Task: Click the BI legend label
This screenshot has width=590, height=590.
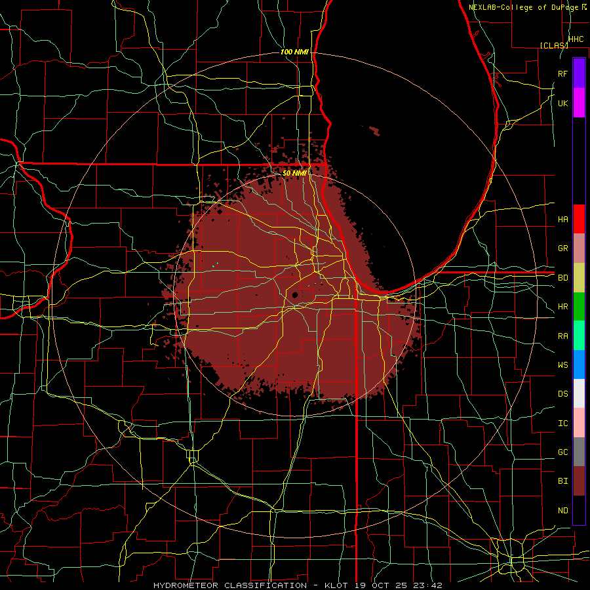Action: (x=563, y=481)
